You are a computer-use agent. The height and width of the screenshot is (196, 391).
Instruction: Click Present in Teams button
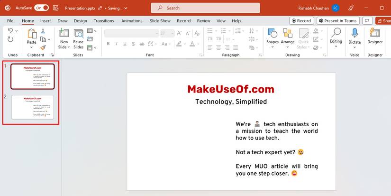pos(338,21)
